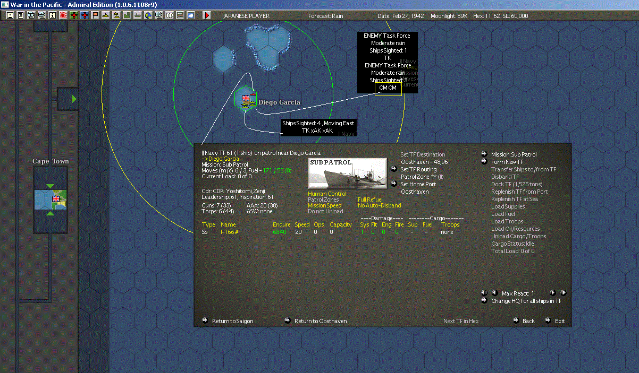Viewport: 639px width, 373px height.
Task: Click the film strip toolbar icon
Action: click(180, 16)
